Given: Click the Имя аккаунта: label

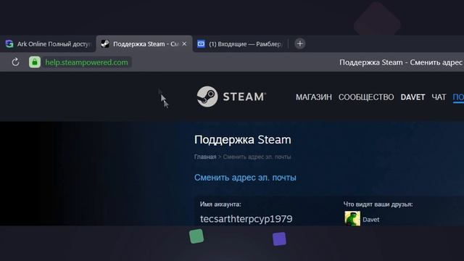Looking at the screenshot, I should (x=220, y=204).
